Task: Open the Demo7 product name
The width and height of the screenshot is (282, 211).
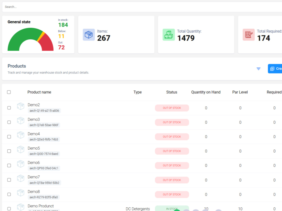Action: pos(34,177)
